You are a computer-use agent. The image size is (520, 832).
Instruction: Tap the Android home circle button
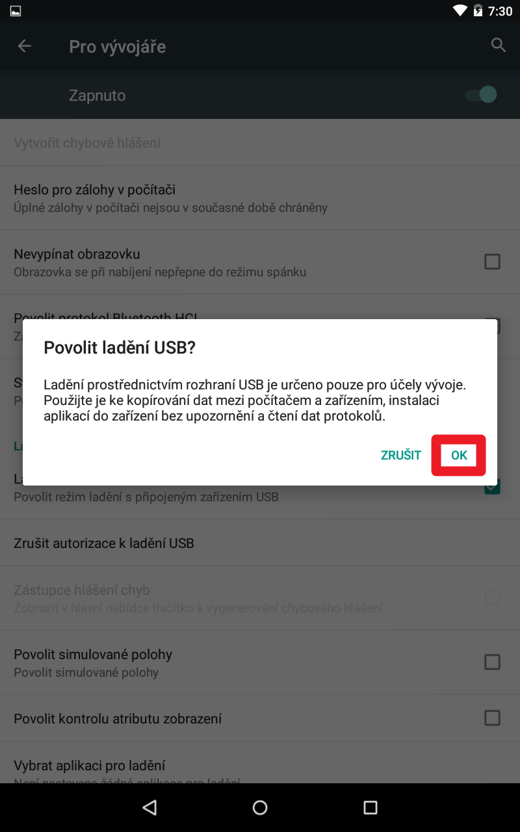coord(260,807)
